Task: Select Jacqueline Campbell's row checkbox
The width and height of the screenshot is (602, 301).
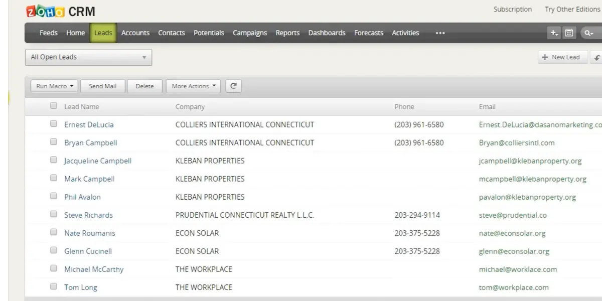Action: coord(54,160)
